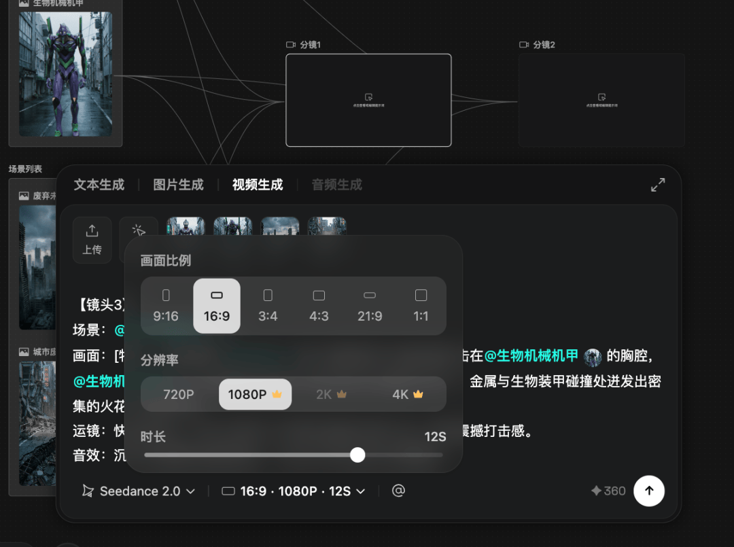Click the chevron after 12S in toolbar
This screenshot has height=547, width=734.
point(360,491)
